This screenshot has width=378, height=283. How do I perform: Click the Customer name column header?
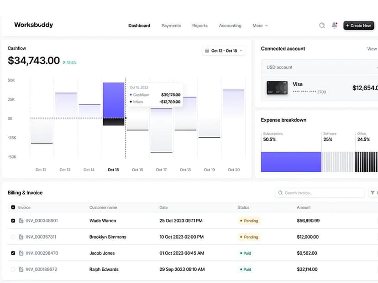[x=103, y=207]
